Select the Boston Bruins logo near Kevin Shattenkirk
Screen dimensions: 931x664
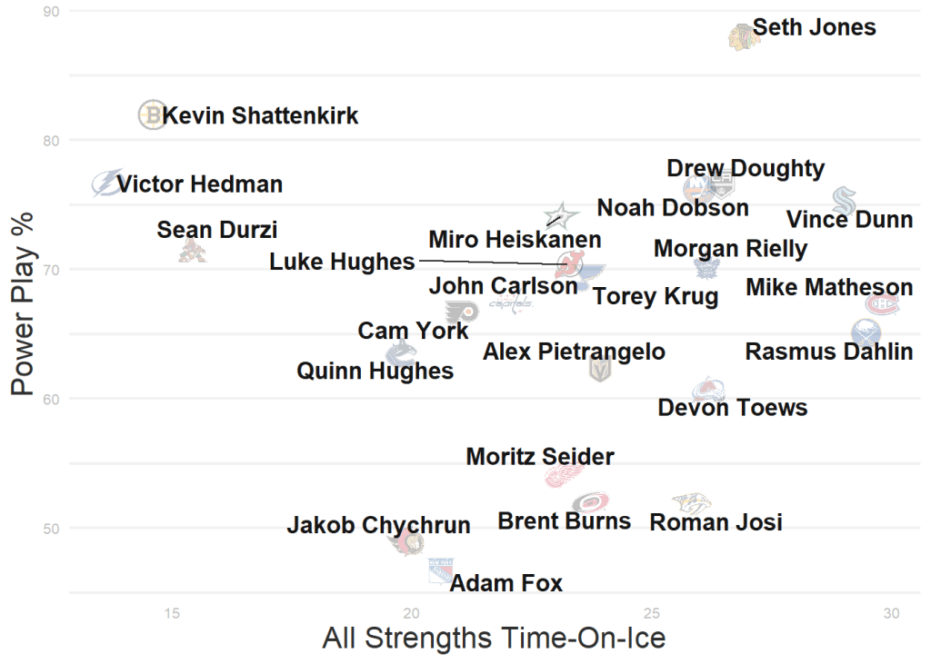151,114
